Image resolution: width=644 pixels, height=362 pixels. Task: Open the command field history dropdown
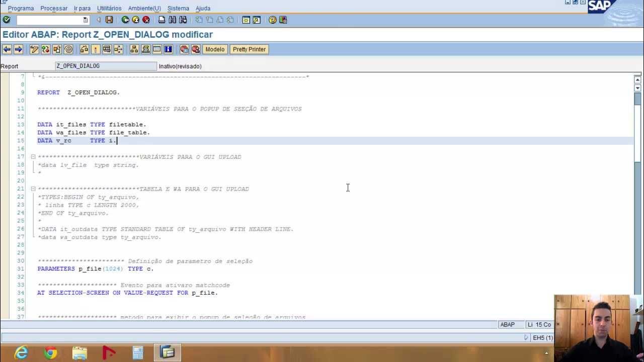pos(86,20)
